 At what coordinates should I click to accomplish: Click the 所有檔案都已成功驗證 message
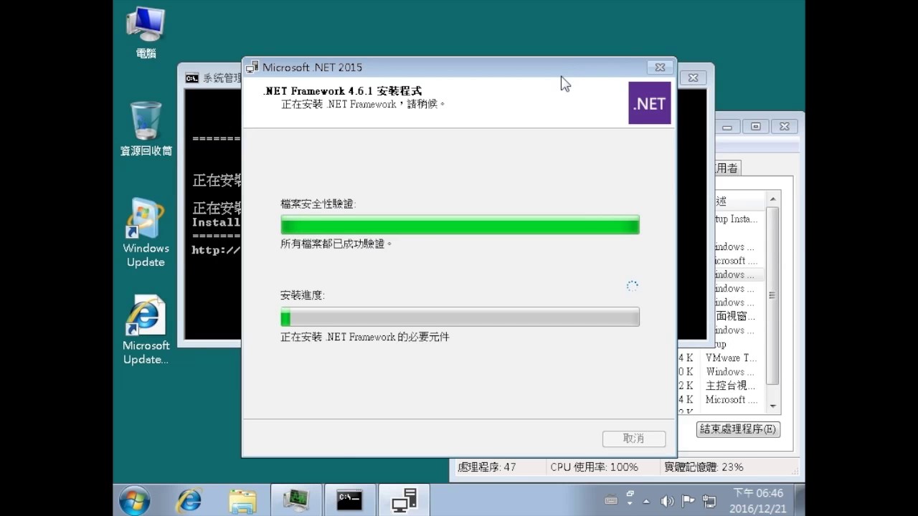(x=336, y=244)
